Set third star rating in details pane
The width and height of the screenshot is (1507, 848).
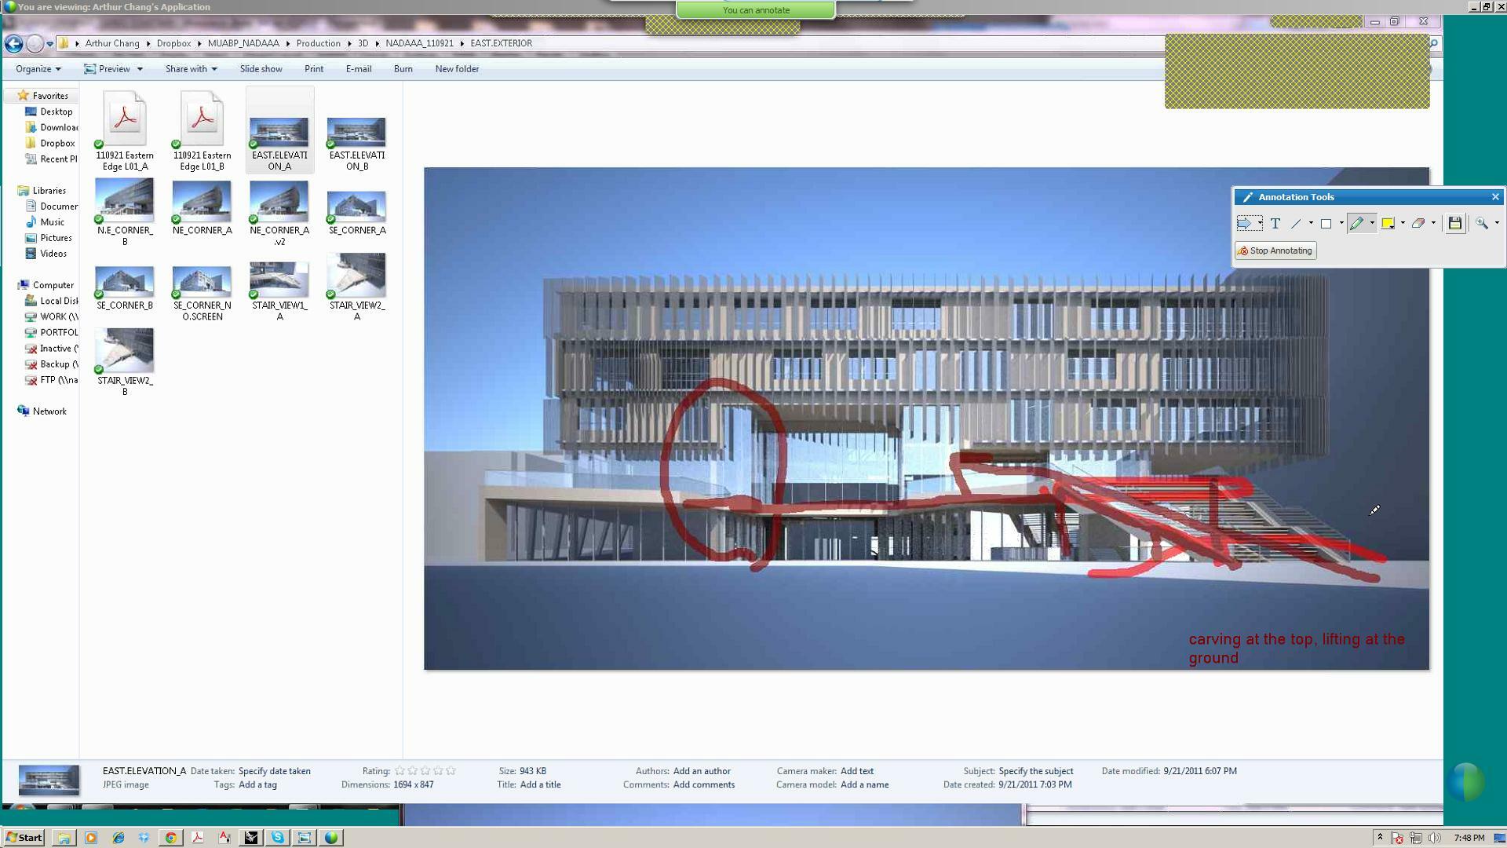425,771
